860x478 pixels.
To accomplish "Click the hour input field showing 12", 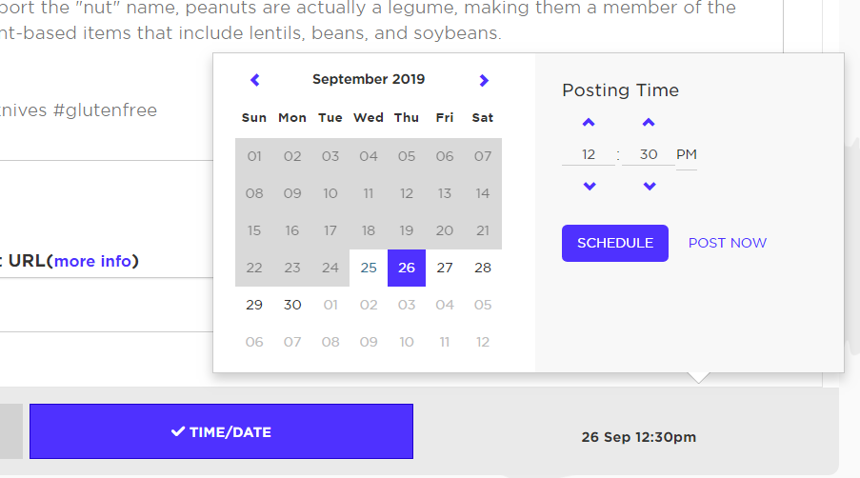I will pyautogui.click(x=589, y=154).
